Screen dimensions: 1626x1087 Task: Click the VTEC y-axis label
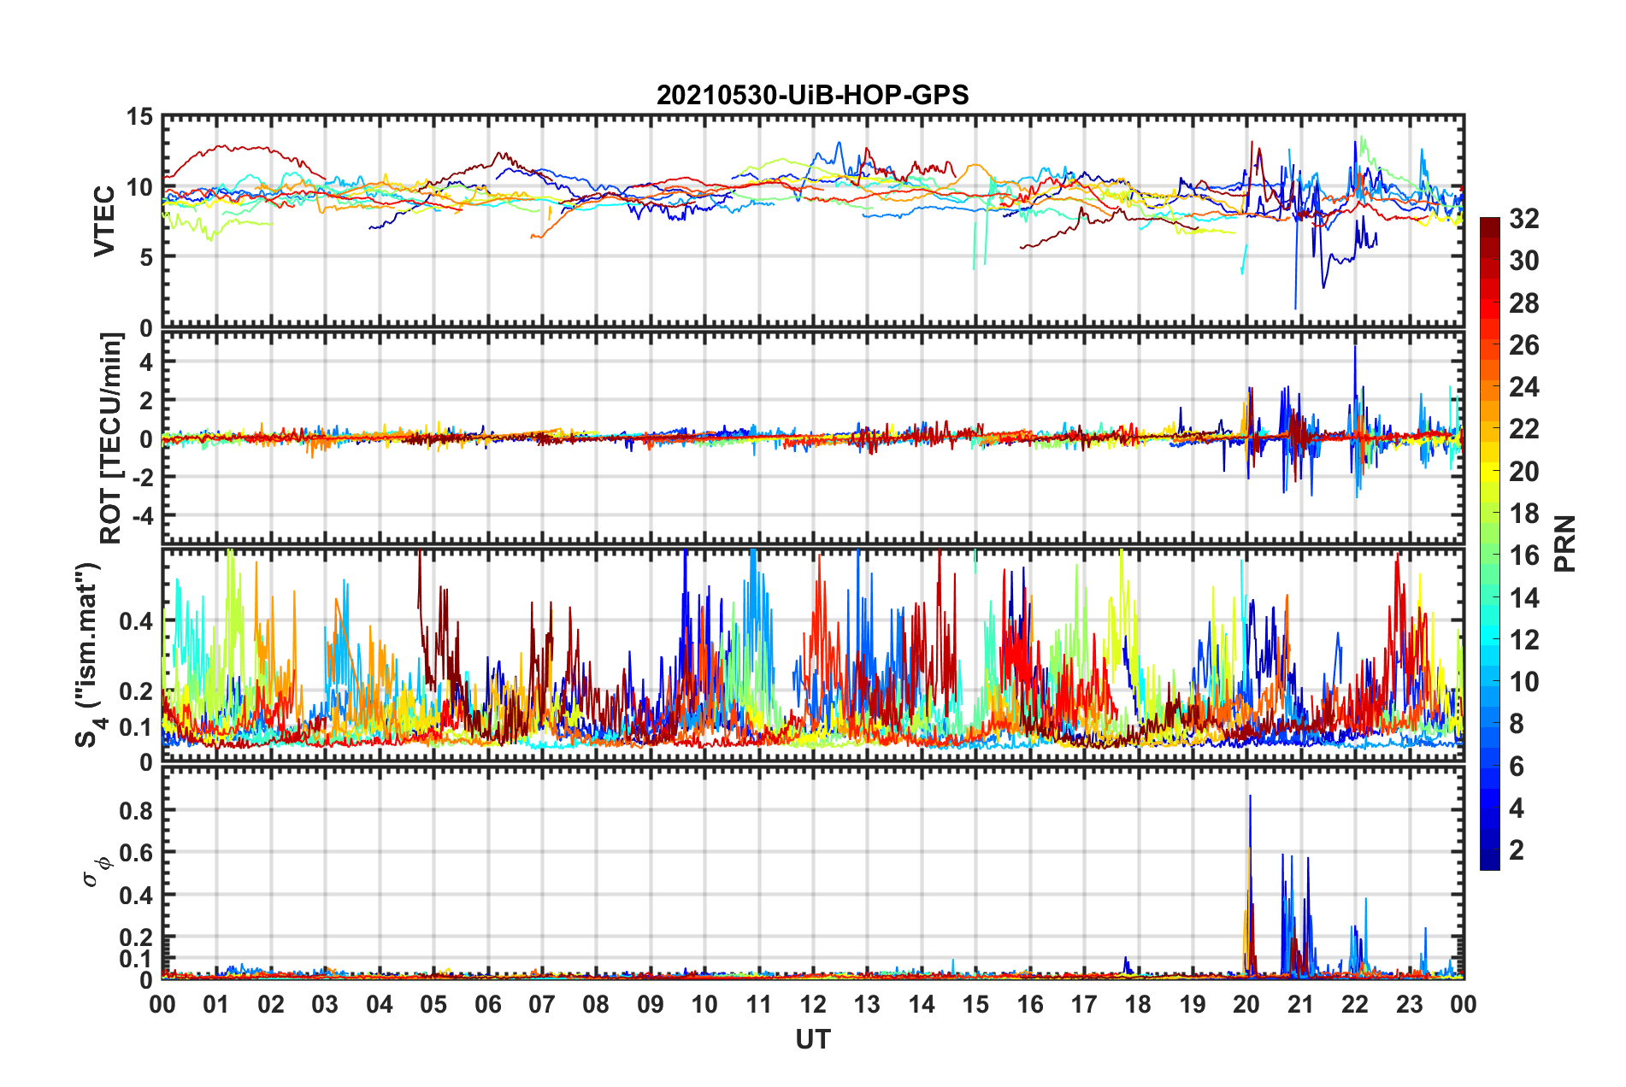point(104,220)
